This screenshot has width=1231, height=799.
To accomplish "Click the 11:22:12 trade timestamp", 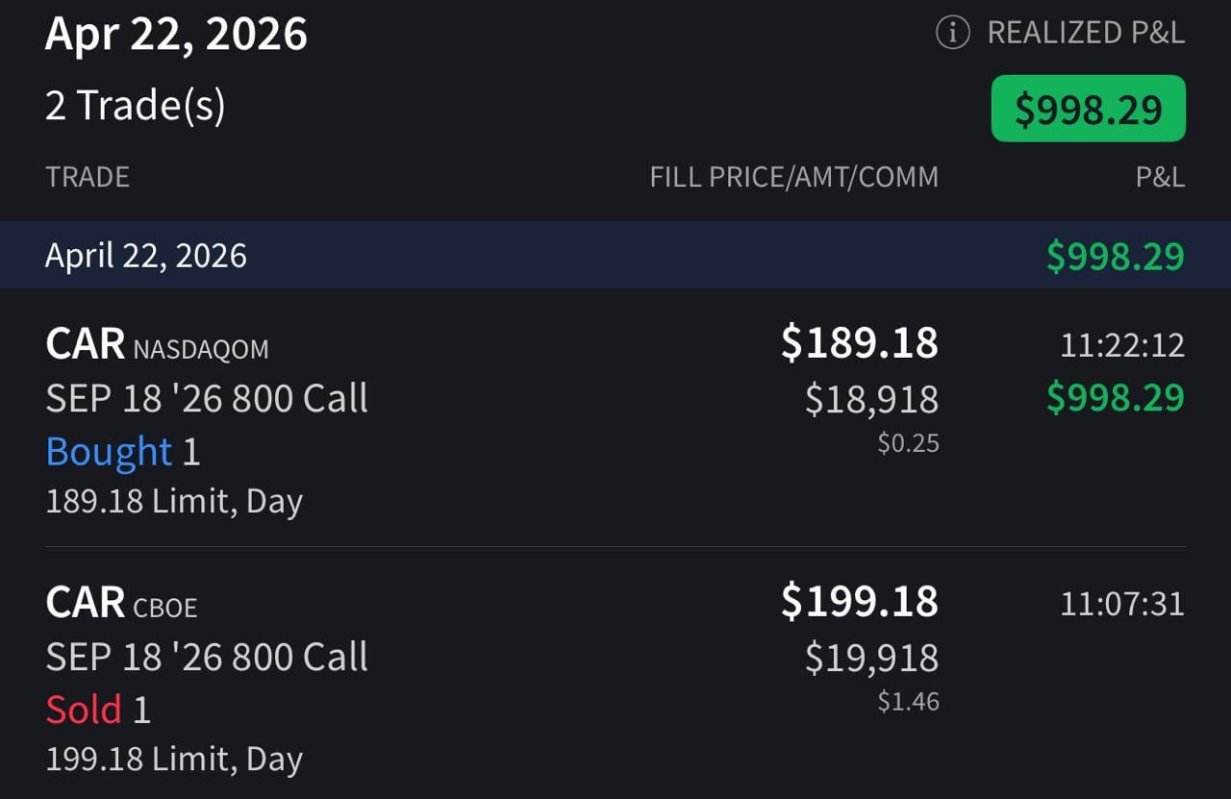I will pyautogui.click(x=1121, y=345).
